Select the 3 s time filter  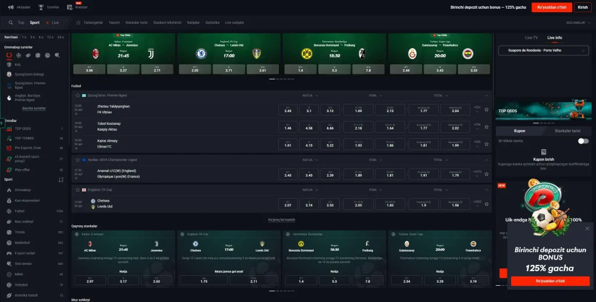(33, 37)
